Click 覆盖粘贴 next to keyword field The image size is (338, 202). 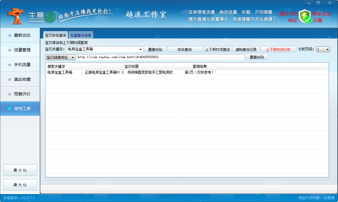tap(155, 50)
